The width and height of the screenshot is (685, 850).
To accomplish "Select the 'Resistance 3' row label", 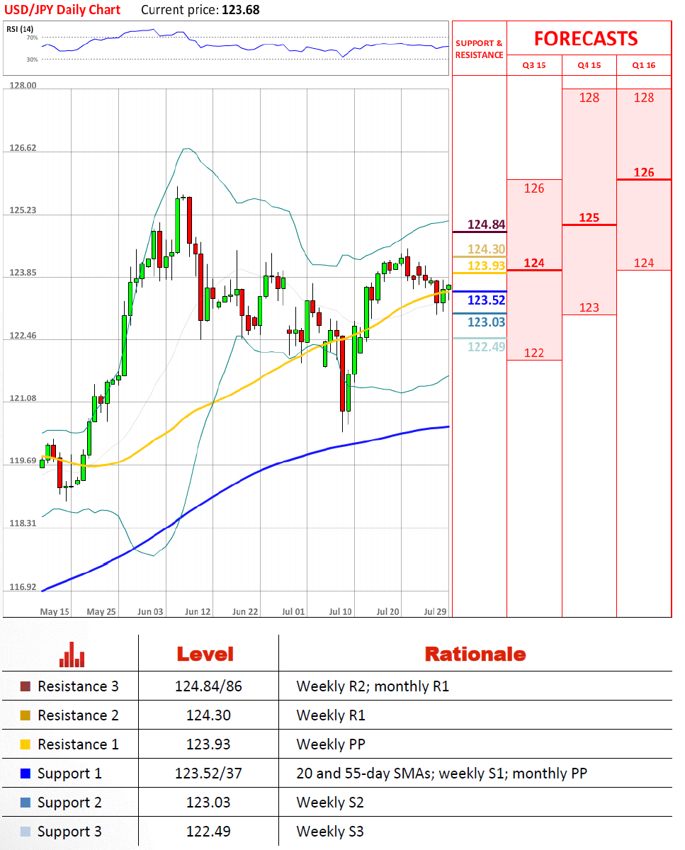I will pyautogui.click(x=78, y=686).
